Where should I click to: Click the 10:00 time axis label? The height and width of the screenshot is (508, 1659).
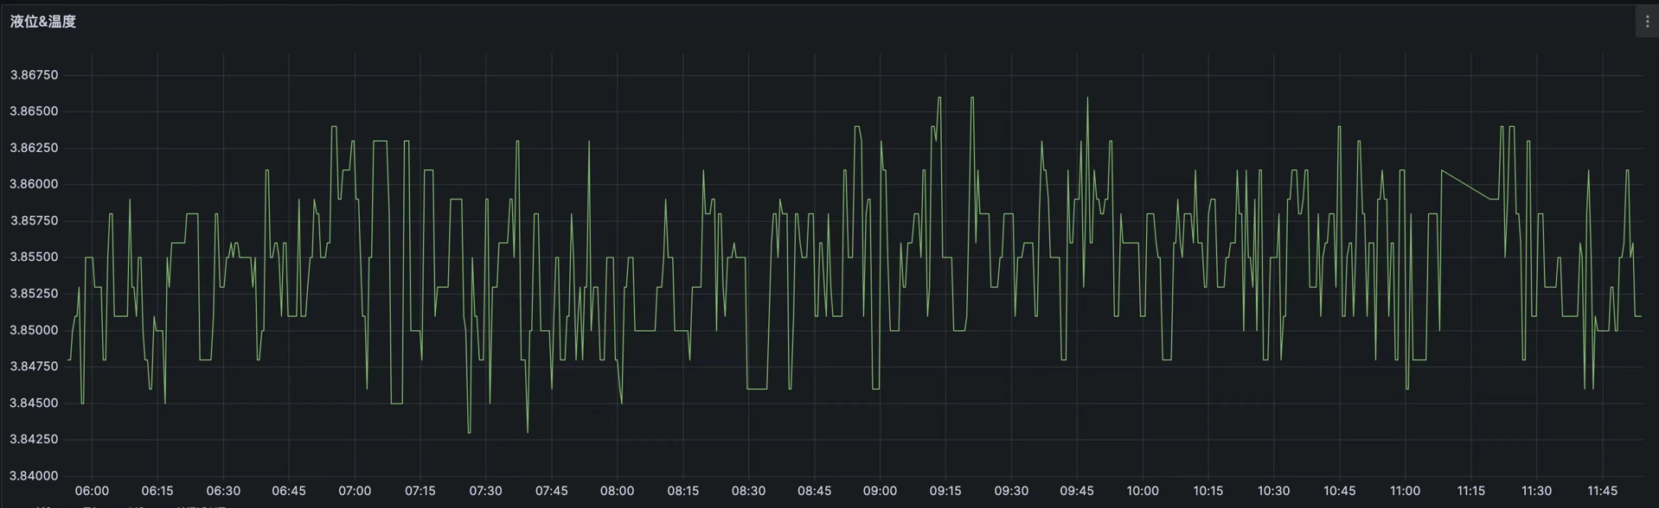coord(1142,491)
